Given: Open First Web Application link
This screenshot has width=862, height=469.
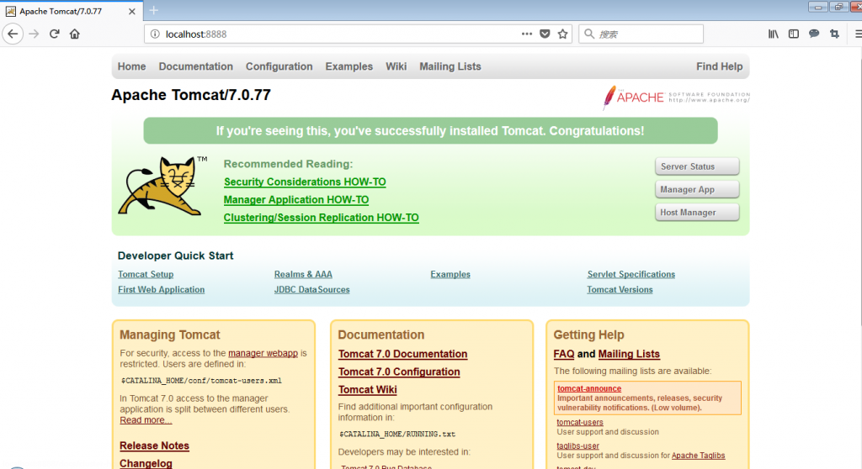Looking at the screenshot, I should click(x=161, y=289).
